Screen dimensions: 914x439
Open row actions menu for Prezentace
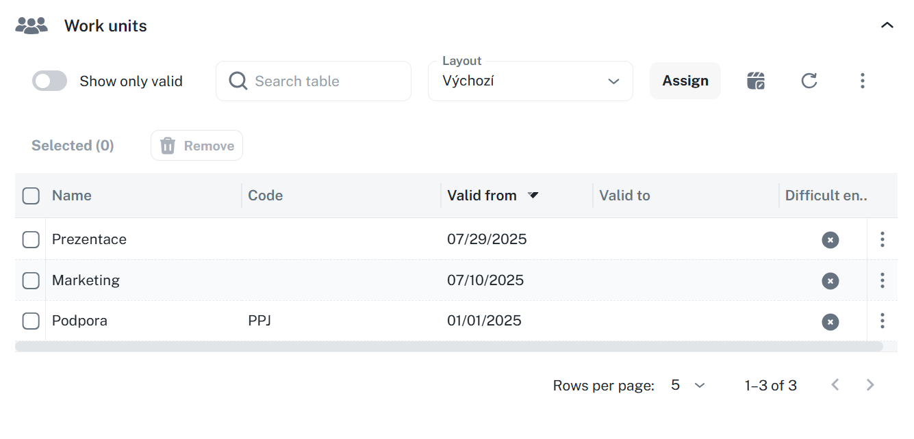click(x=882, y=239)
